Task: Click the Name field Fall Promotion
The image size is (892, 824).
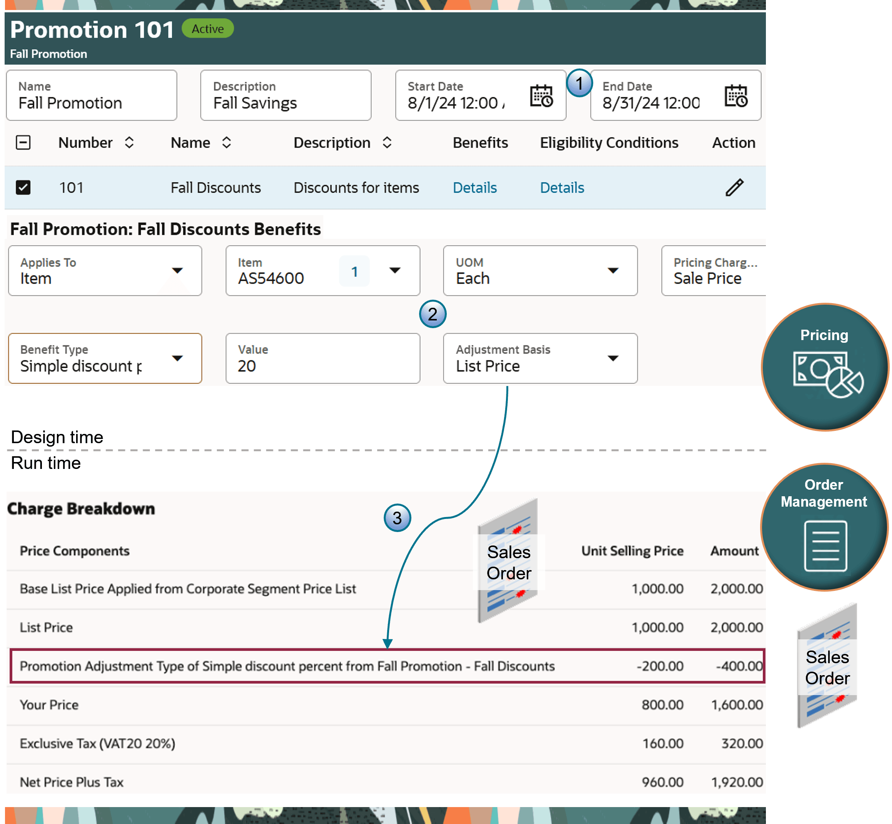Action: (x=92, y=96)
